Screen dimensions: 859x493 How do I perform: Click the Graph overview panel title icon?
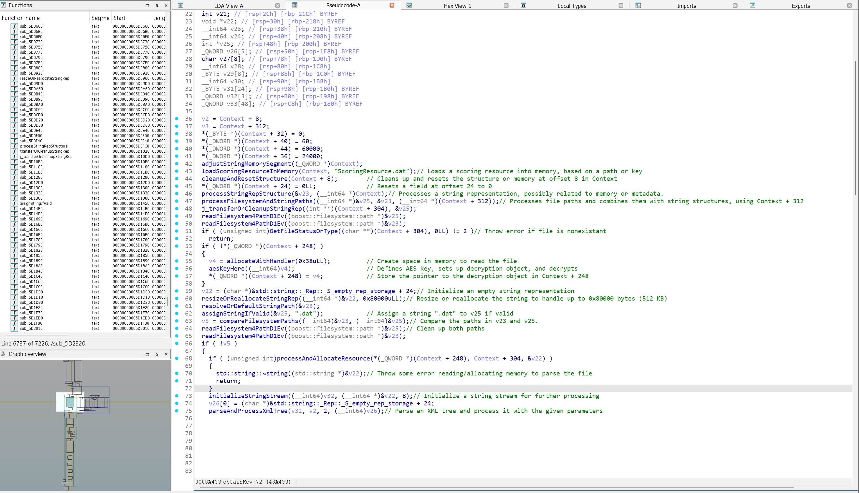click(x=4, y=354)
